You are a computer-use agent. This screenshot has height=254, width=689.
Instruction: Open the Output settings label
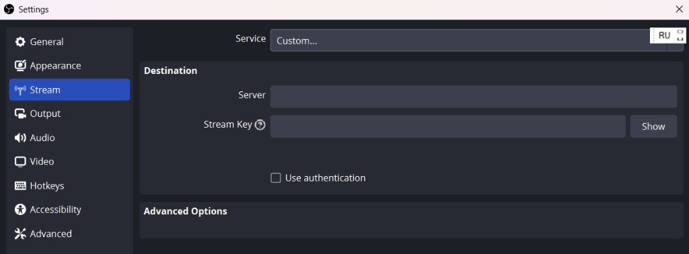(x=45, y=114)
